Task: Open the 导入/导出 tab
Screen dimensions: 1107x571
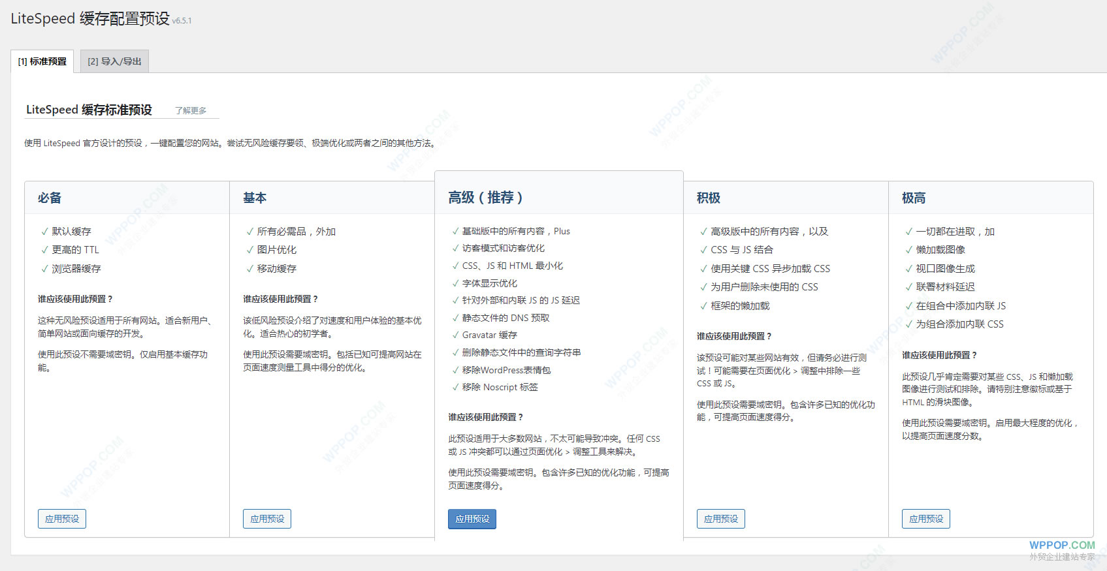Action: 114,61
